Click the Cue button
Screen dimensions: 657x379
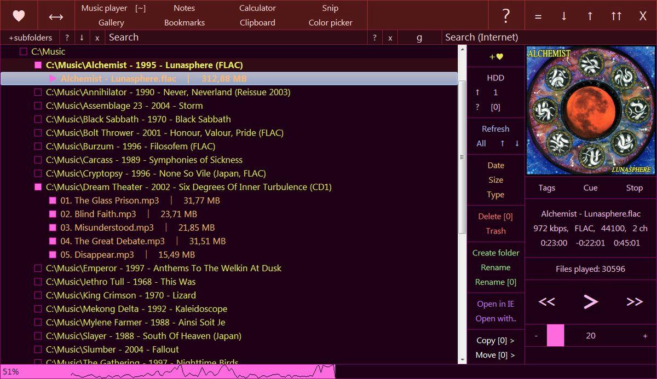(590, 188)
